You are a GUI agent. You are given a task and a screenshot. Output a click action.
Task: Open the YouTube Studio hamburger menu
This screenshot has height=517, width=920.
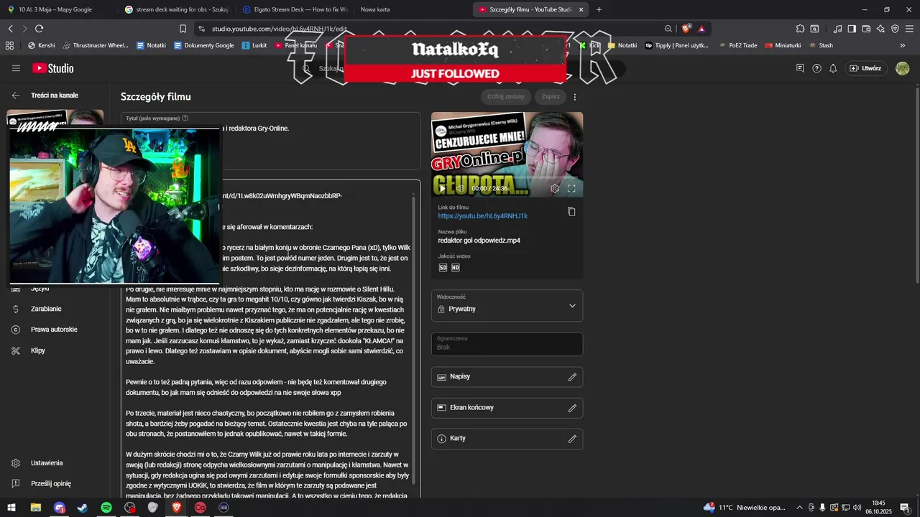pyautogui.click(x=16, y=68)
